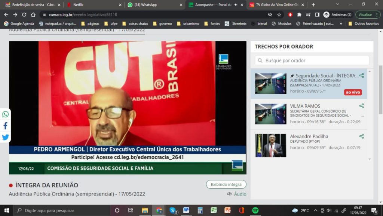This screenshot has height=216, width=383.
Task: Share the Seguridade Social íntegra clip
Action: (362, 75)
